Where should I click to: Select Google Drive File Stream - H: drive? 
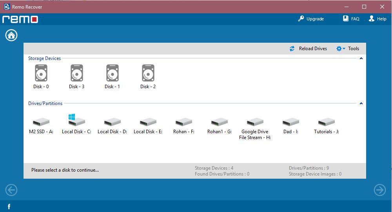tap(255, 122)
